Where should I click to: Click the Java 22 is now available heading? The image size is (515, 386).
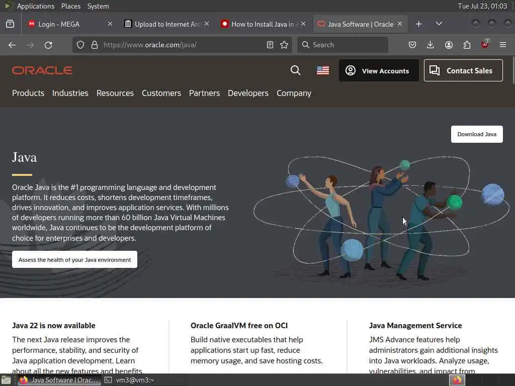(53, 326)
